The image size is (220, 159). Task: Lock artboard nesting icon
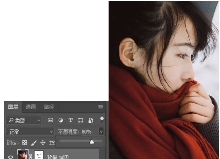(x=52, y=143)
